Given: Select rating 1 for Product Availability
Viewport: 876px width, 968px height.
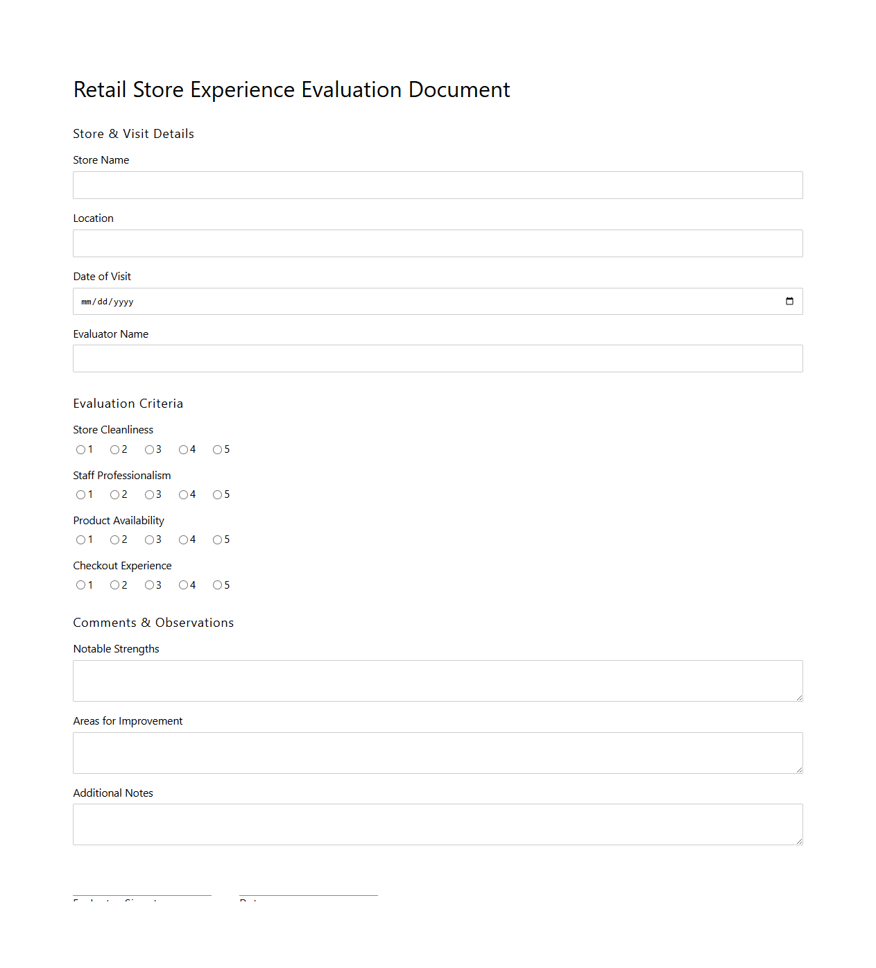Looking at the screenshot, I should [81, 539].
